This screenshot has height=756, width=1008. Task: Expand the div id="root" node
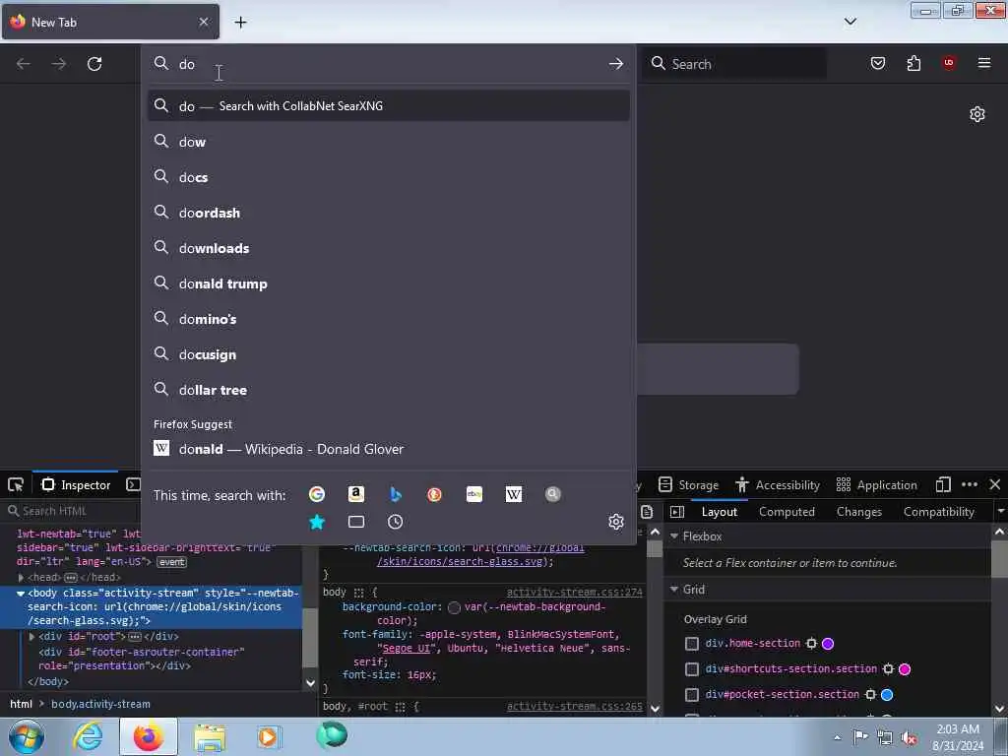[31, 637]
